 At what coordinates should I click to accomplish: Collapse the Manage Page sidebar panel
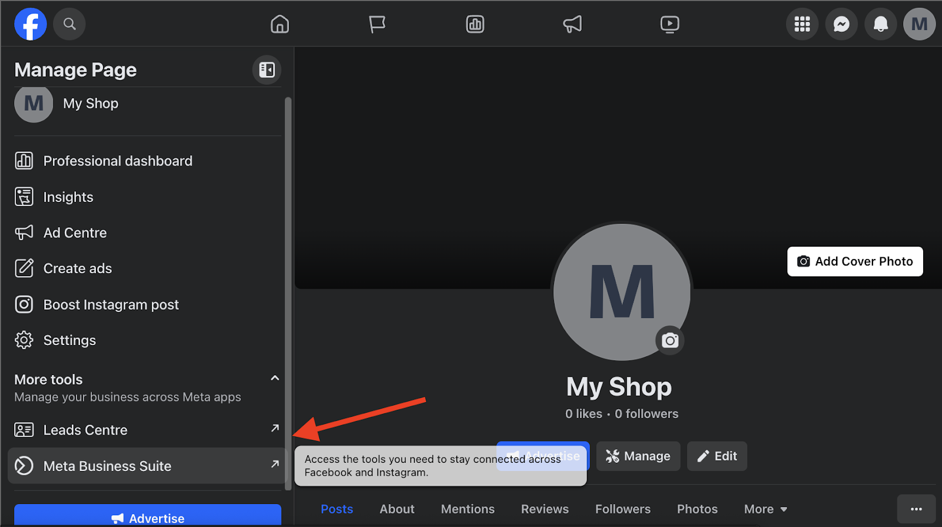(267, 70)
